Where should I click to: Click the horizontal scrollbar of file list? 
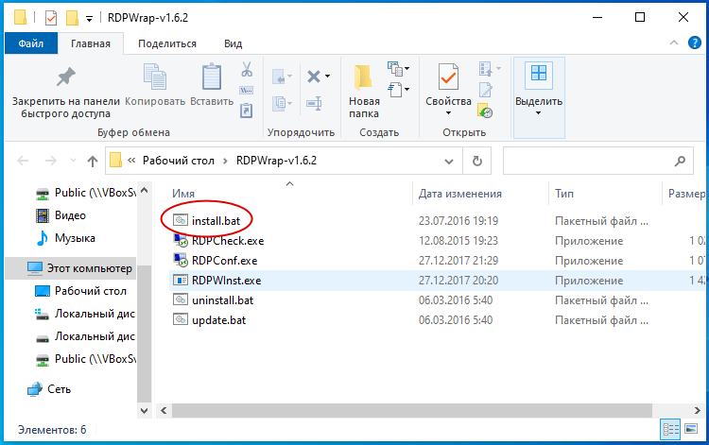pyautogui.click(x=412, y=410)
